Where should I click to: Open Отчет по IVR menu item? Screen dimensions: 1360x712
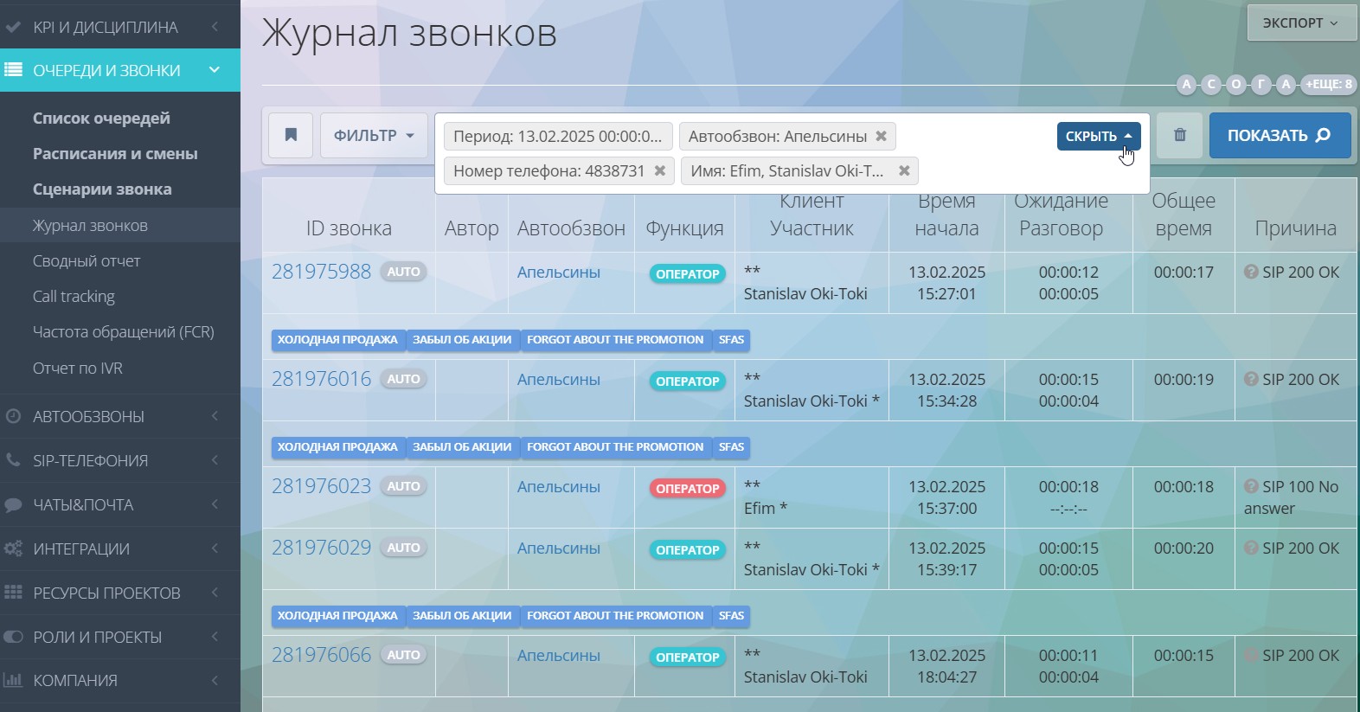[x=78, y=368]
